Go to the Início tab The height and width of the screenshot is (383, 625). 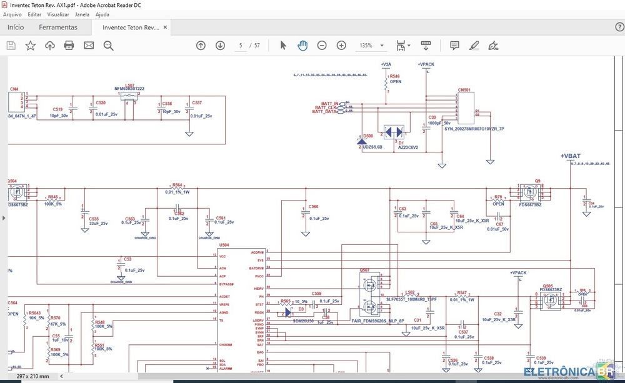pos(16,27)
